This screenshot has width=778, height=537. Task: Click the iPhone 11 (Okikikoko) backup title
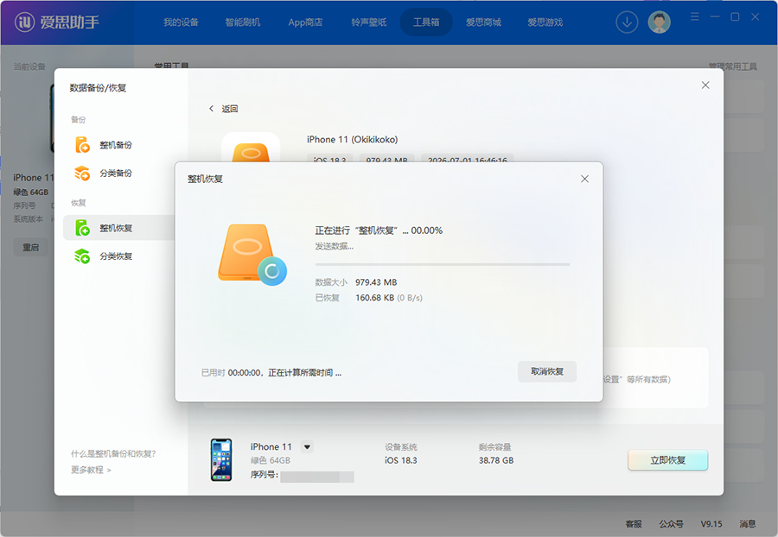click(x=353, y=140)
